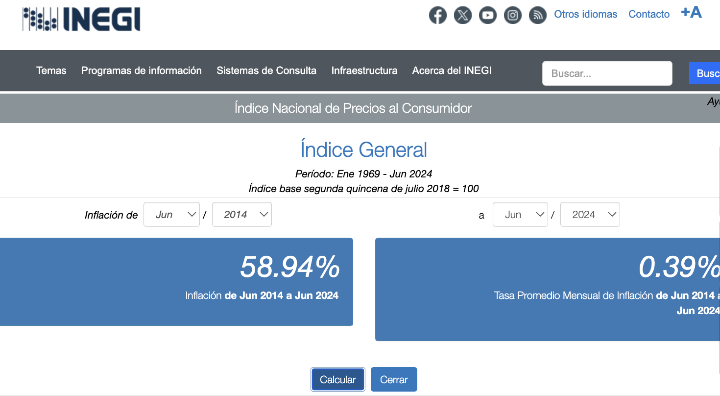Open INEGI Facebook page icon

pos(438,15)
